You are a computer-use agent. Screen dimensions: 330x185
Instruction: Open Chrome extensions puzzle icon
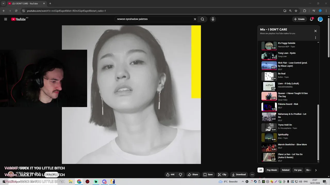(304, 11)
